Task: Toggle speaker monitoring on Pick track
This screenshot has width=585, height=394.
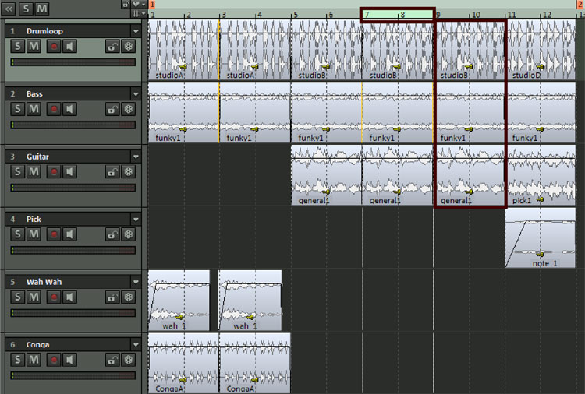Action: coord(69,234)
